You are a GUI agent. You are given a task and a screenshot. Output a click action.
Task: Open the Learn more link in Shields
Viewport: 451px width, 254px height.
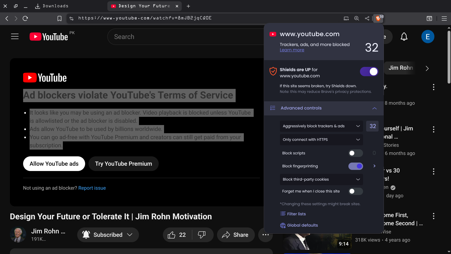tap(292, 50)
